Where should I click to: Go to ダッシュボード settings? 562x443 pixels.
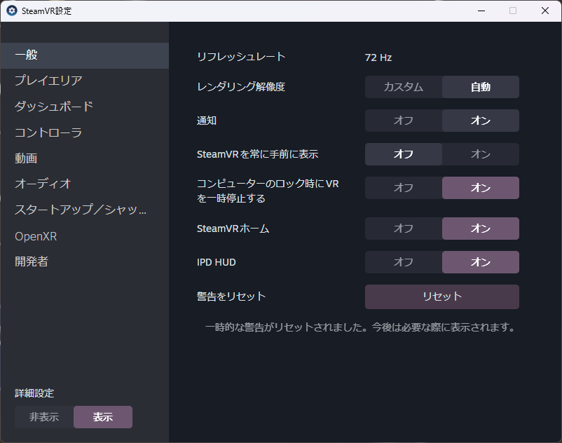85,107
